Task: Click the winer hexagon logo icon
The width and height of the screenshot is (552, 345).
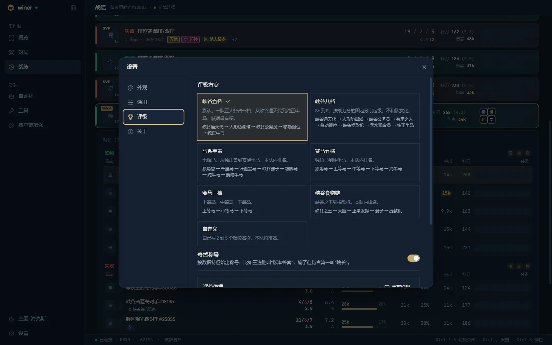Action: click(11, 8)
